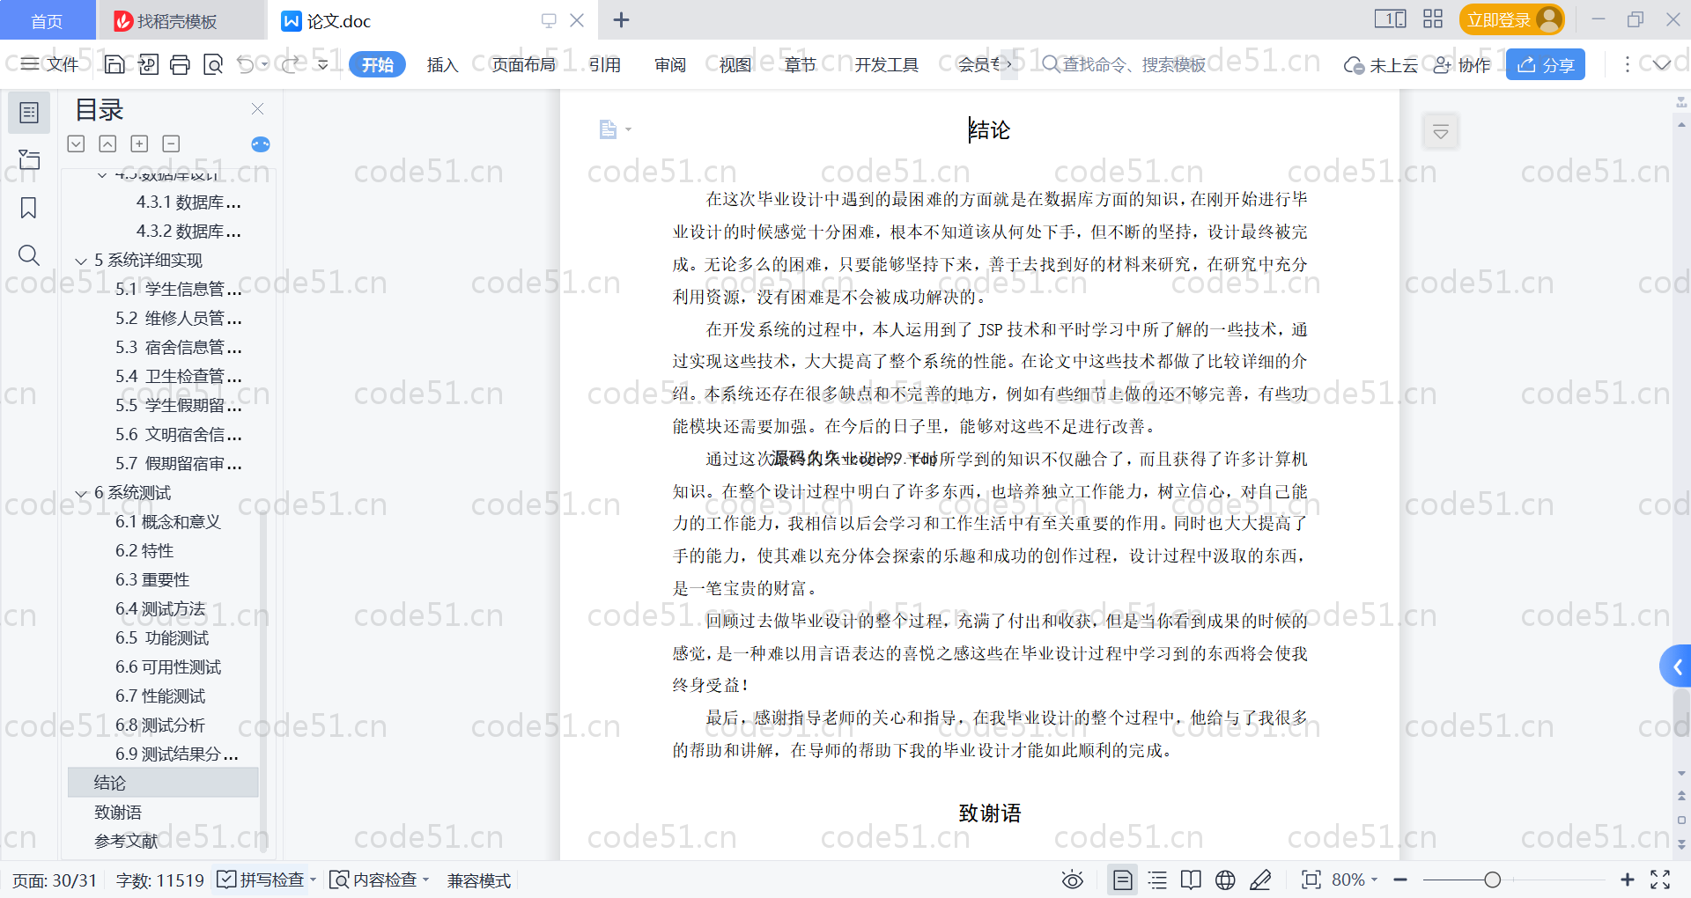Click the demote minus box in 目录 pane
The height and width of the screenshot is (898, 1691).
click(x=171, y=144)
